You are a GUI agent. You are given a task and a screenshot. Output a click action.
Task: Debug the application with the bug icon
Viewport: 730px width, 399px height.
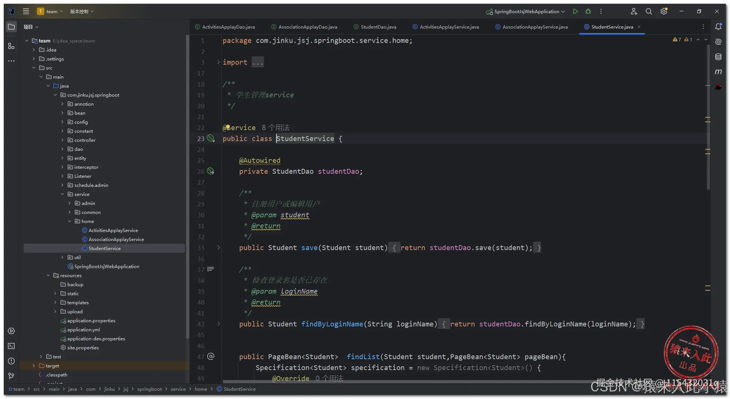[x=588, y=11]
